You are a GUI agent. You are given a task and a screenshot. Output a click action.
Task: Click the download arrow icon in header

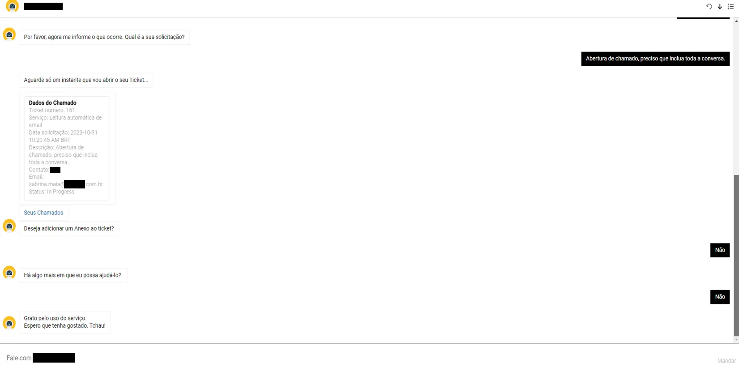(720, 7)
